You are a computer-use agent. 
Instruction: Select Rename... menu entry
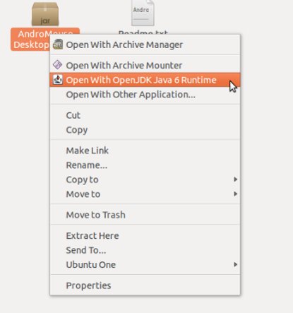(145, 165)
